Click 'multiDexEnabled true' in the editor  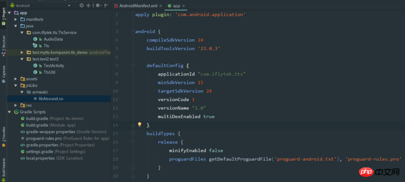click(186, 116)
